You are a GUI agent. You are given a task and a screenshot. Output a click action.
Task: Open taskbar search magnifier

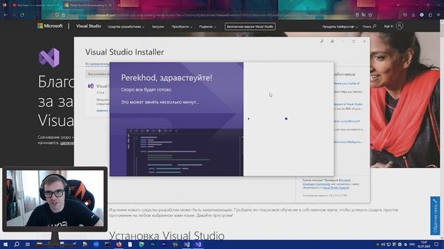(17, 244)
